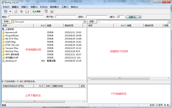Image resolution: width=172 pixels, height=108 pixels.
Task: Focus the 用户名 username field
Action: (x=66, y=17)
